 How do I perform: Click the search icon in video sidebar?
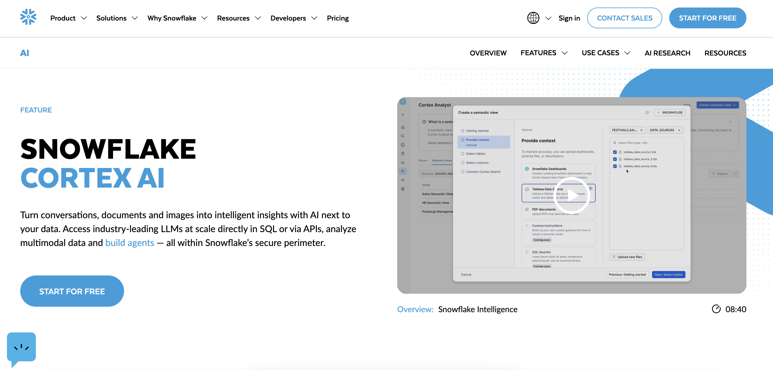tap(403, 136)
